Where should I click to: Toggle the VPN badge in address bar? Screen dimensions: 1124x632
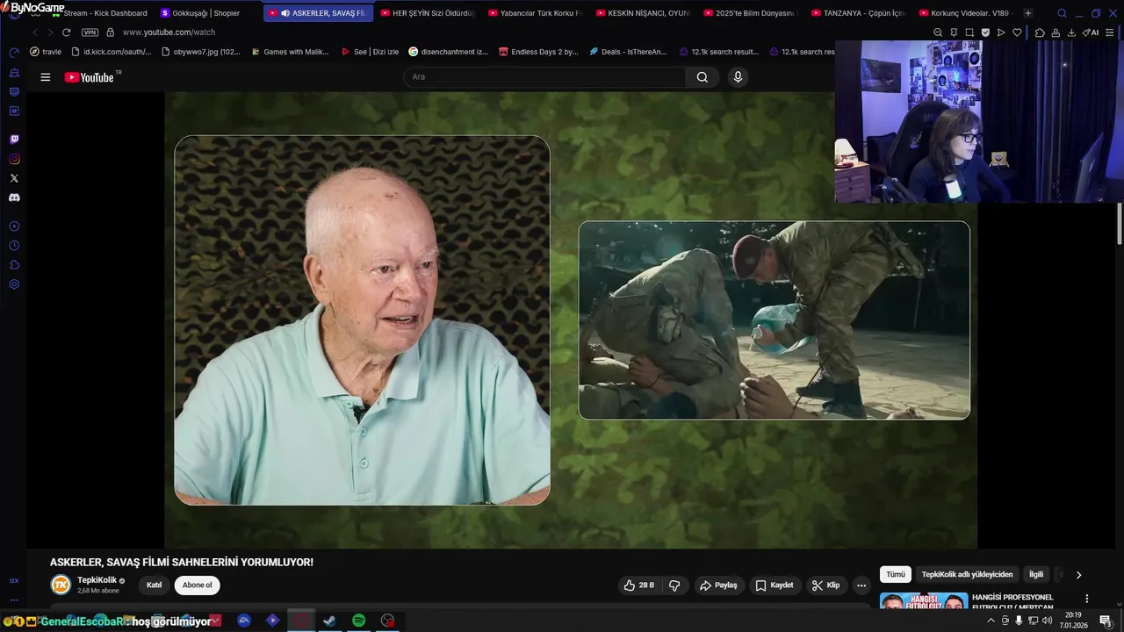pyautogui.click(x=90, y=32)
